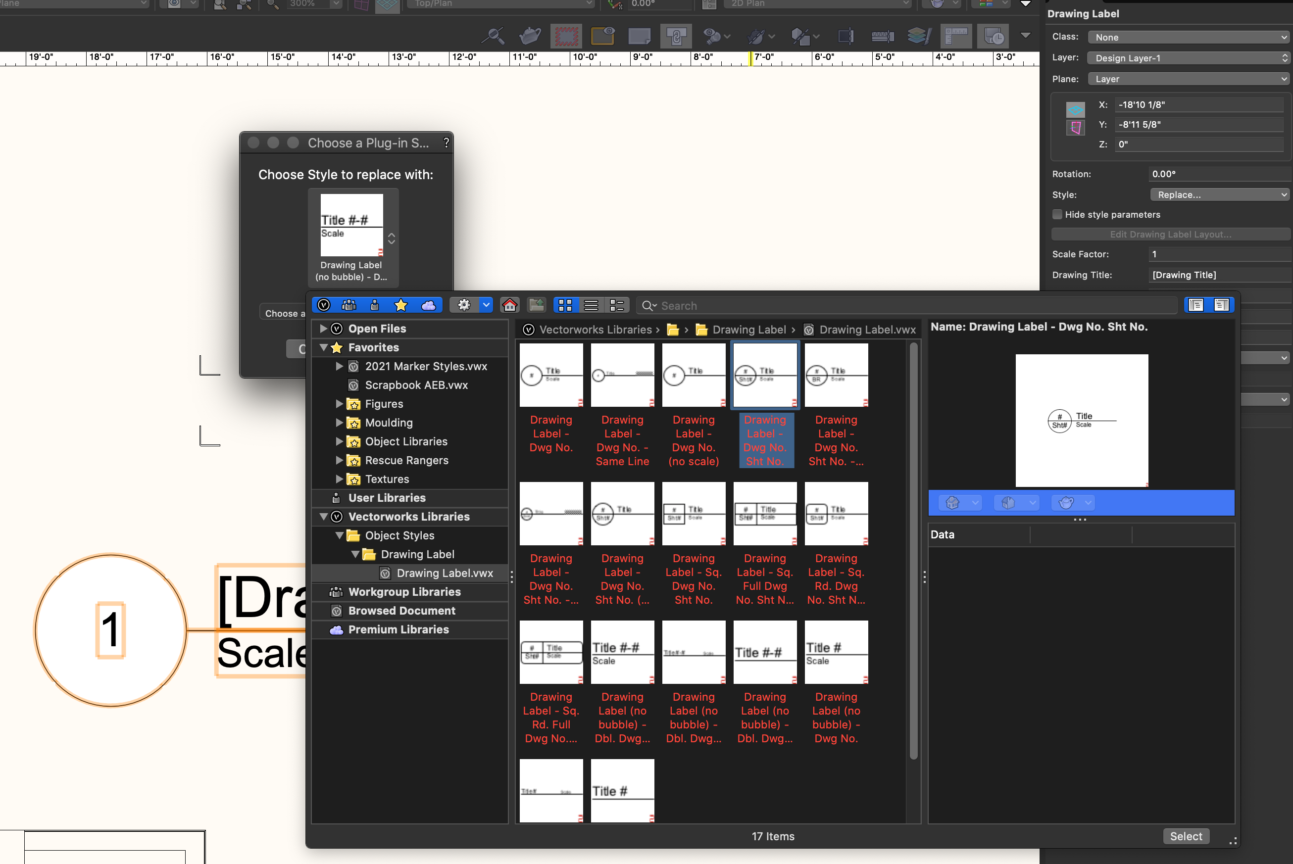Click the flyover magnifier tool in the toolbar
This screenshot has height=864, width=1293.
tap(493, 36)
